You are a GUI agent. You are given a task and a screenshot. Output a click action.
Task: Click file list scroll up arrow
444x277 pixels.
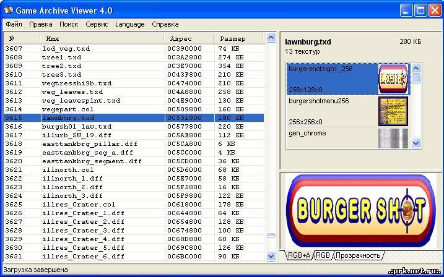click(271, 38)
